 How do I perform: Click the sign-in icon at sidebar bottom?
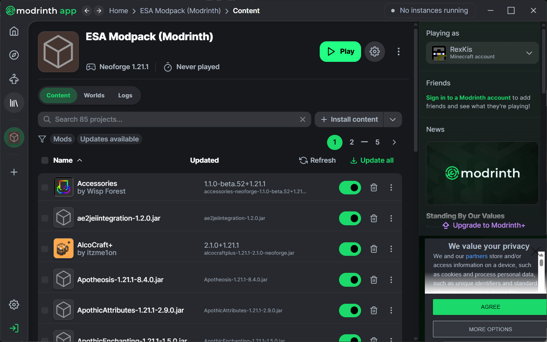pos(14,328)
